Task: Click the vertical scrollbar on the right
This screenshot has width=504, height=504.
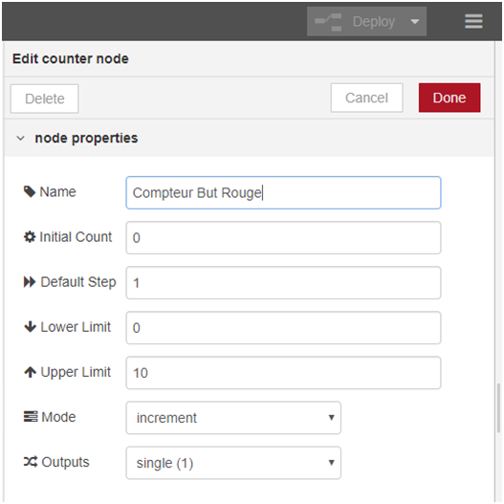Action: point(498,407)
